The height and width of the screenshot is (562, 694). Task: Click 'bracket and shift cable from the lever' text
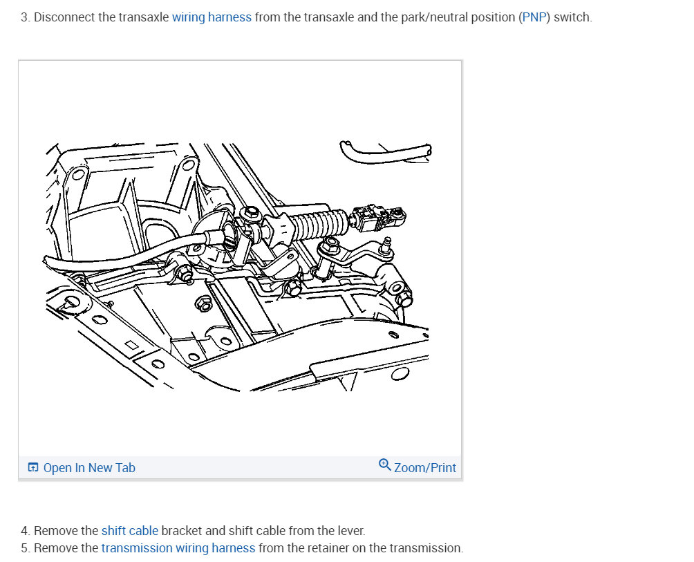[263, 531]
